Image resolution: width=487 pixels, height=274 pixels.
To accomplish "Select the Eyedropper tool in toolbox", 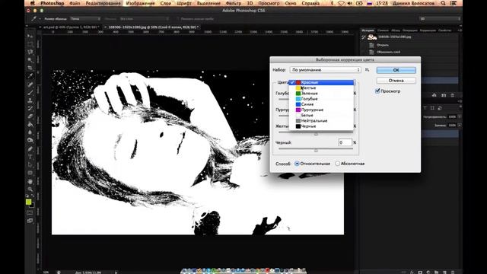I will coord(30,76).
